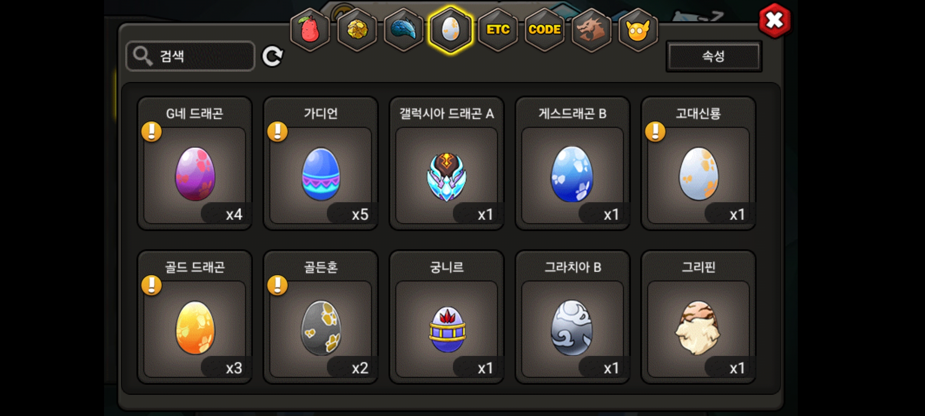Close the inventory with red X
925x416 pixels.
click(775, 20)
